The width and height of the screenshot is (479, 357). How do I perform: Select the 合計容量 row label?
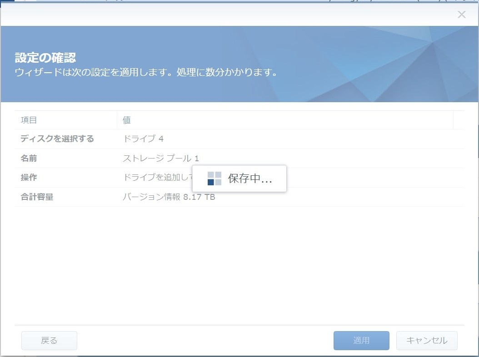[37, 197]
